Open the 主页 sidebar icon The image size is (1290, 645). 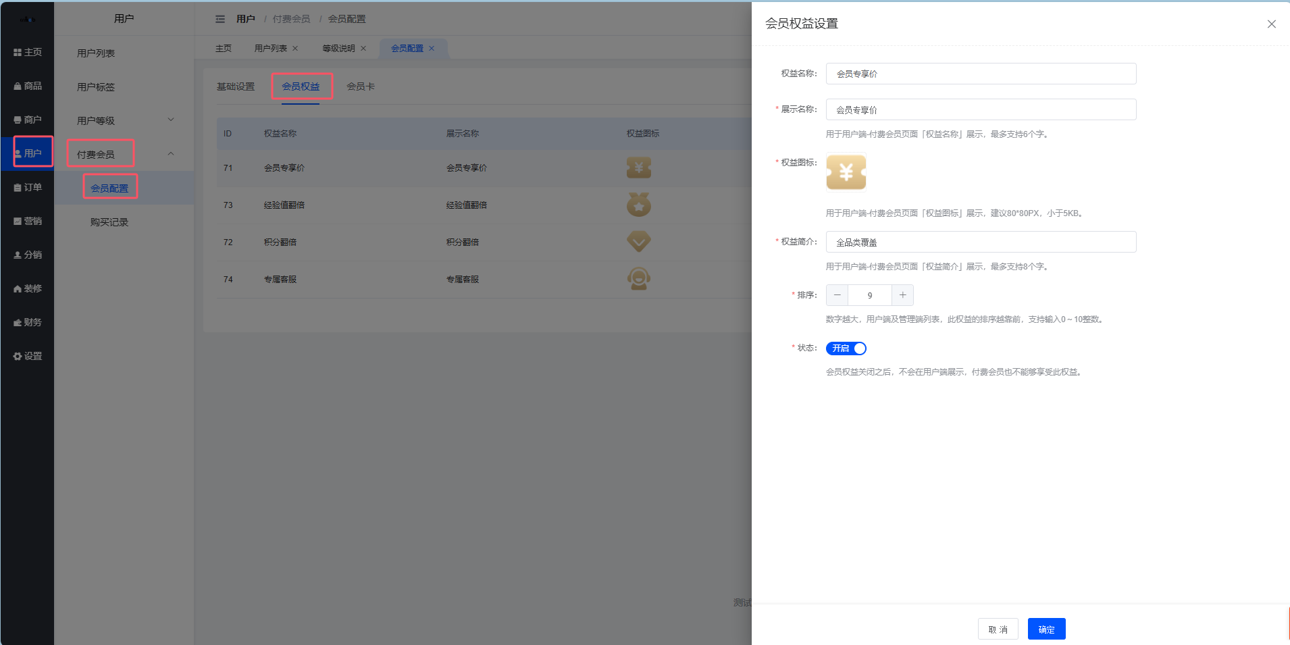27,51
